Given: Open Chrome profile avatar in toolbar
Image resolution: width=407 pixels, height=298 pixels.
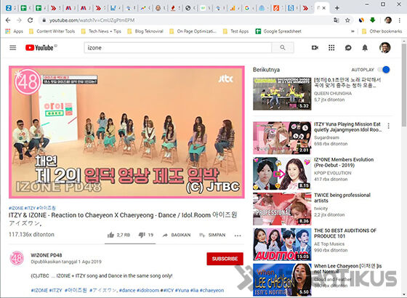Looking at the screenshot, I should (x=388, y=20).
